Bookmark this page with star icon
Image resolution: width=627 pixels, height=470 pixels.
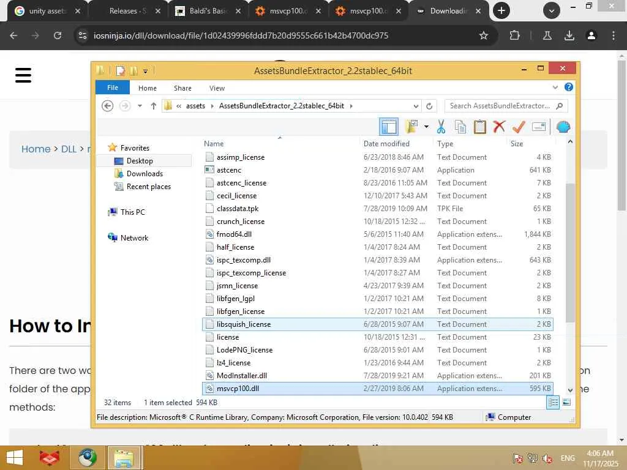484,35
